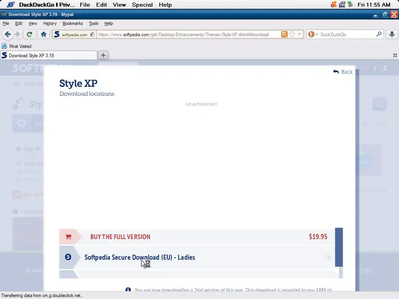
Task: Click the browser forward arrow
Action: tap(17, 34)
